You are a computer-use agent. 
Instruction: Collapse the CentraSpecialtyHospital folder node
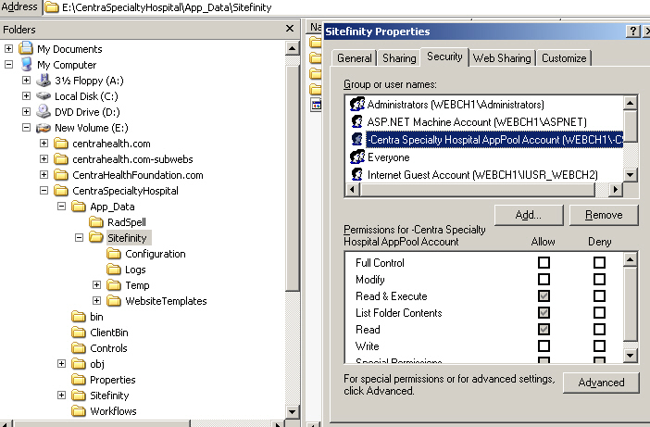(x=44, y=190)
